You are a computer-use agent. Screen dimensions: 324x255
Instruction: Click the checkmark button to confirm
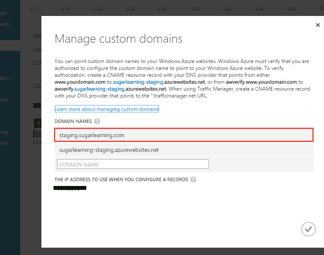[x=308, y=230]
